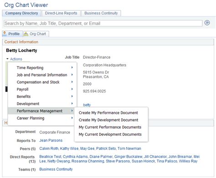Expand Performance Management submenu arrow
216x178 pixels.
click(x=72, y=111)
